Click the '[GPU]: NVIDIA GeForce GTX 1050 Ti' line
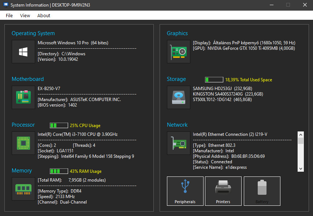 click(244, 48)
